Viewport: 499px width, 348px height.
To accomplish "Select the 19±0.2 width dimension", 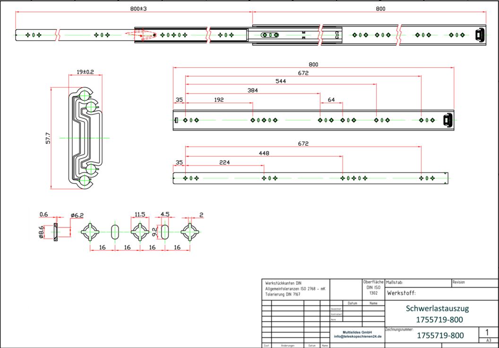I will (85, 72).
